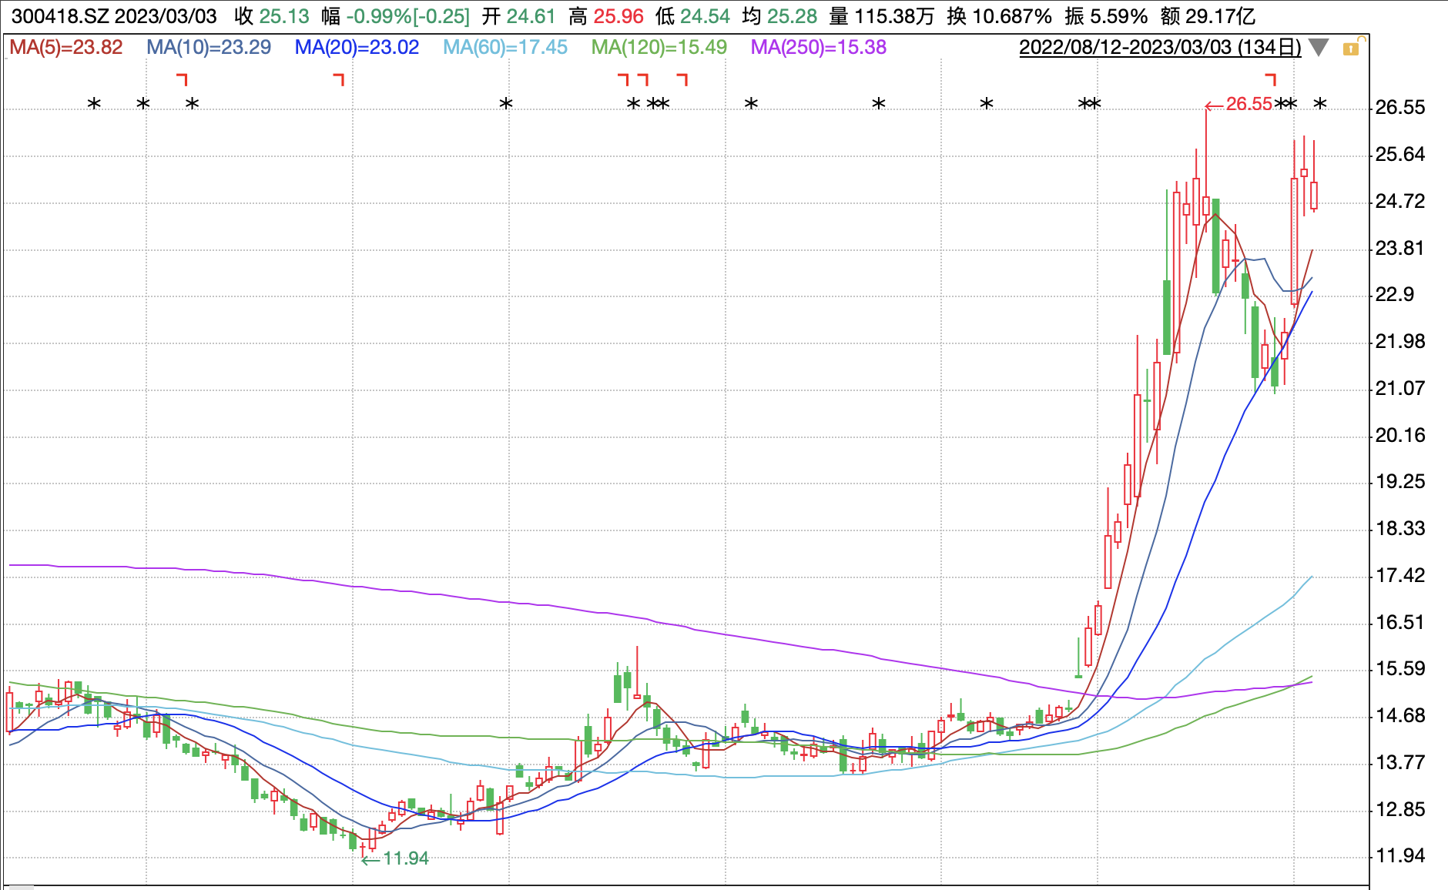The height and width of the screenshot is (890, 1448).
Task: Click the leftmost red corner marker
Action: click(x=183, y=79)
